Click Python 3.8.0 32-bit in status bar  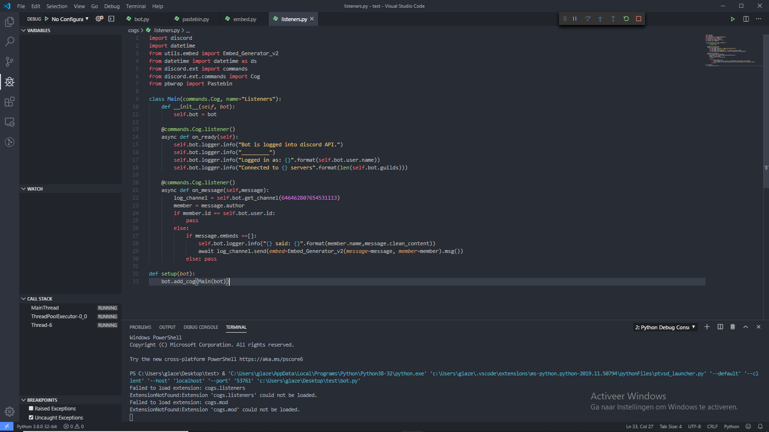(x=37, y=426)
